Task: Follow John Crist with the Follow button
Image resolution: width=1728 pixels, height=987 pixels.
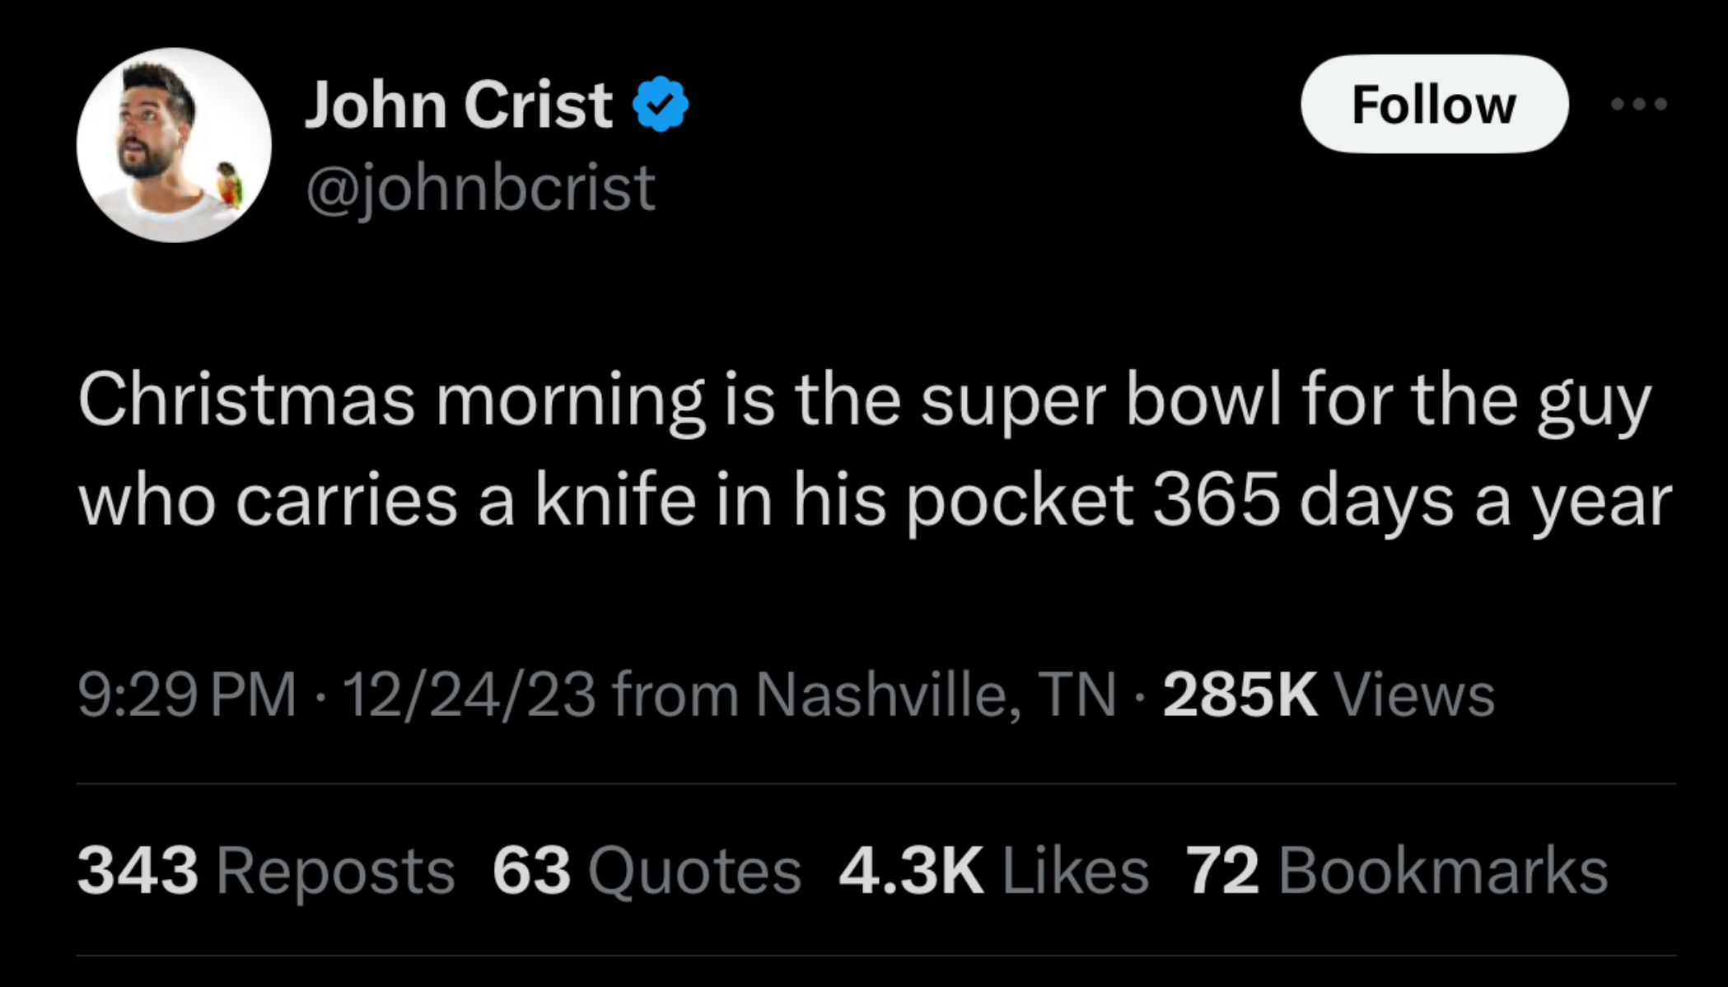Action: pyautogui.click(x=1434, y=105)
